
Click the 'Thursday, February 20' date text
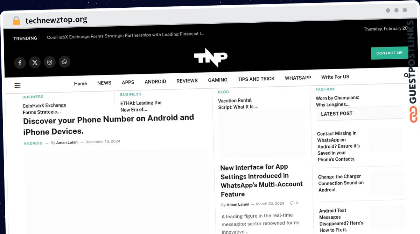386,29
